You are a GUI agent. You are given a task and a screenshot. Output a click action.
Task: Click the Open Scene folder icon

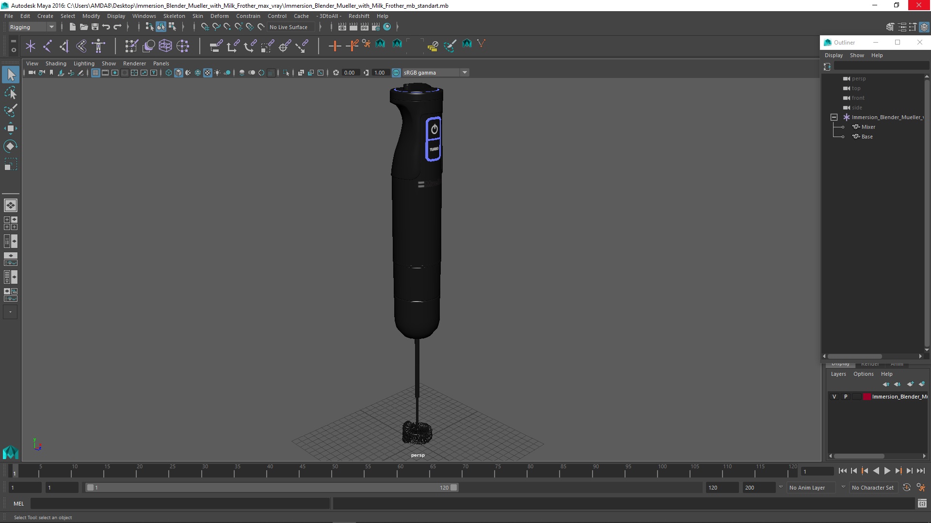[83, 27]
